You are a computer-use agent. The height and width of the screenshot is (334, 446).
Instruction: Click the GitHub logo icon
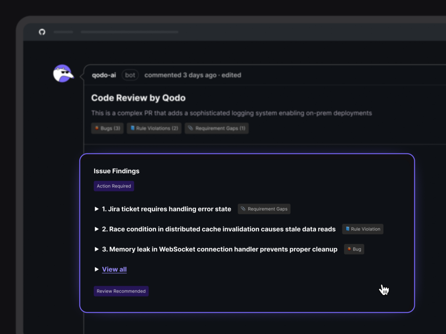point(42,32)
